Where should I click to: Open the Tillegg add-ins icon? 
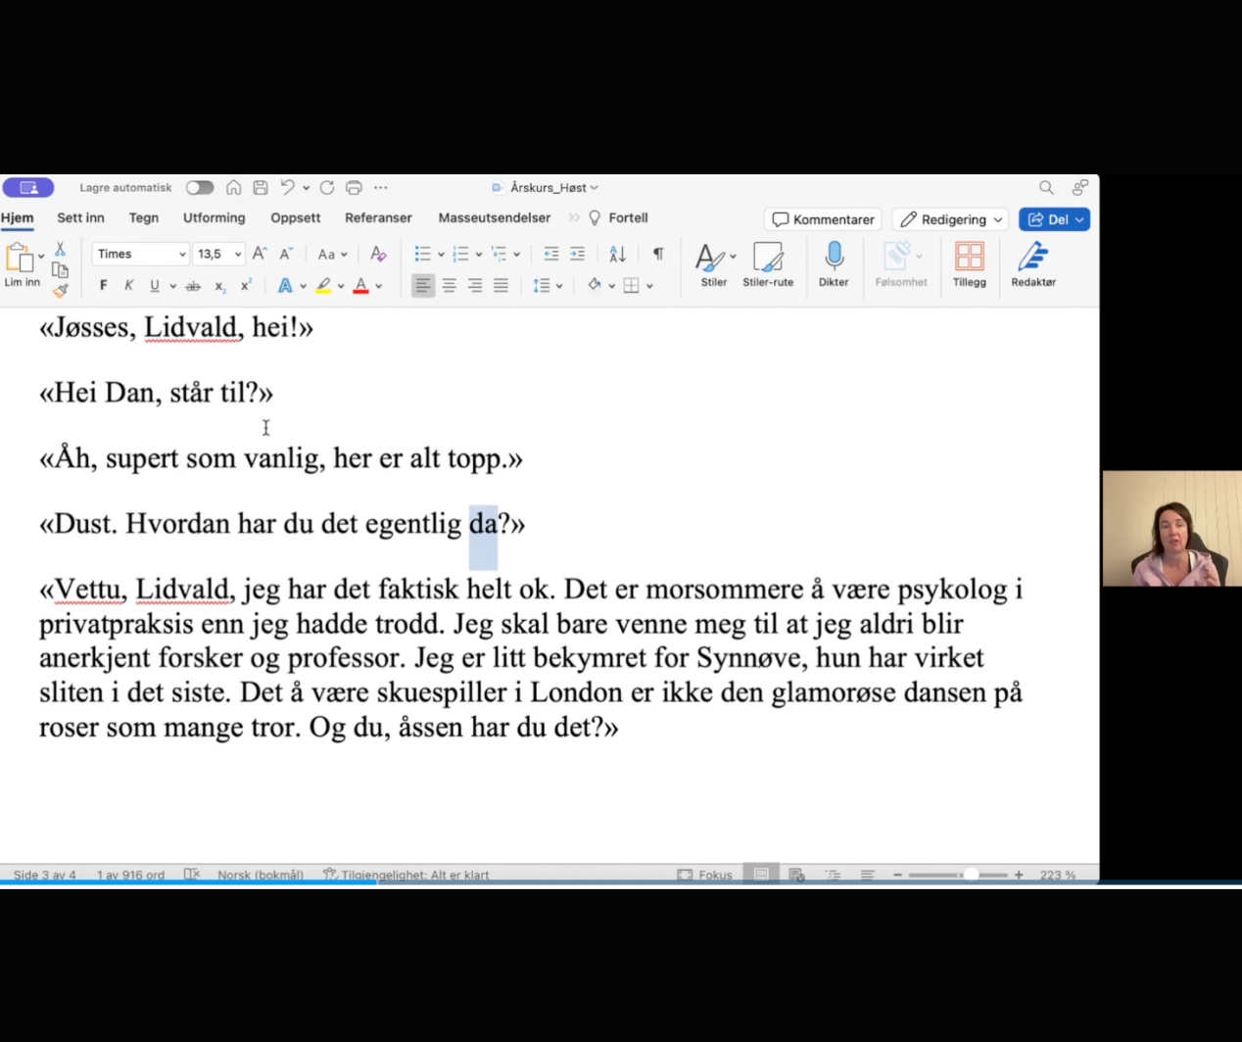(x=969, y=257)
